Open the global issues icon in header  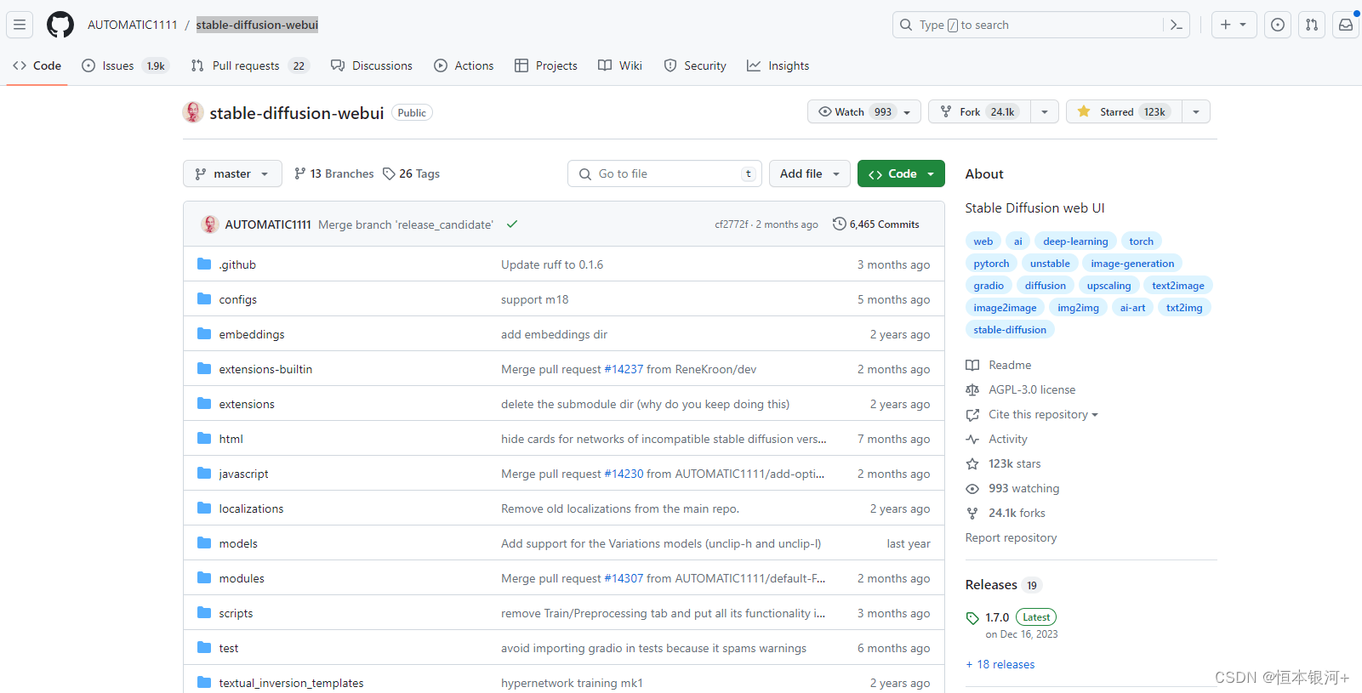(x=1278, y=25)
